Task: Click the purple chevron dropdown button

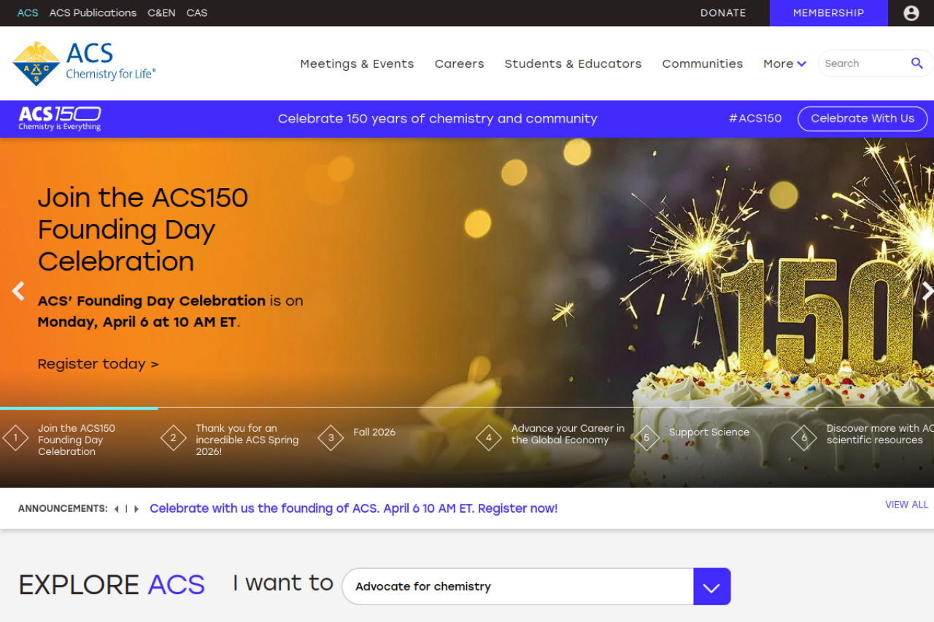Action: pyautogui.click(x=711, y=586)
